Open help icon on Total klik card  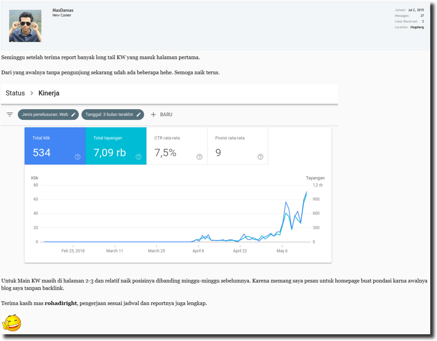[x=77, y=157]
